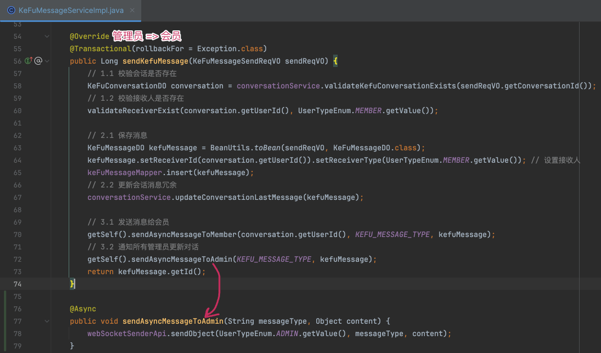Click sendAsyncMessageToAdmin method declaration name on line 77
The height and width of the screenshot is (353, 601).
pyautogui.click(x=173, y=321)
